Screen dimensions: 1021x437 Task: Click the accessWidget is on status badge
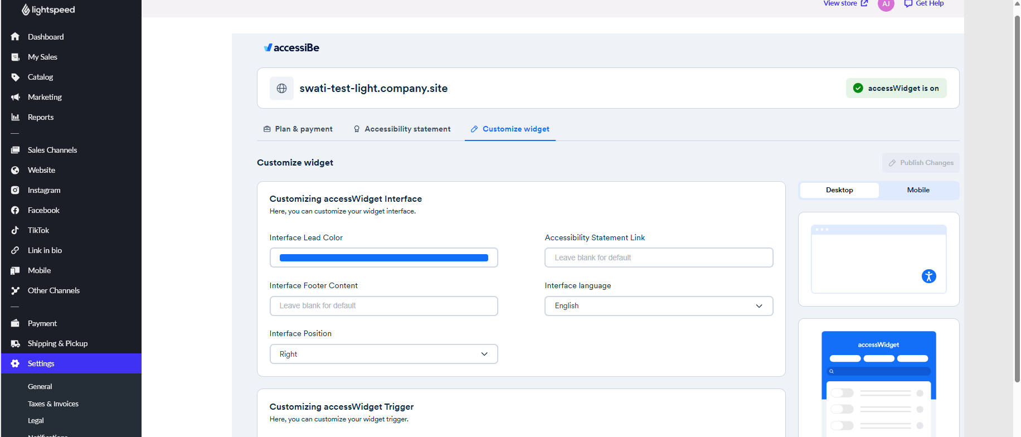coord(896,88)
